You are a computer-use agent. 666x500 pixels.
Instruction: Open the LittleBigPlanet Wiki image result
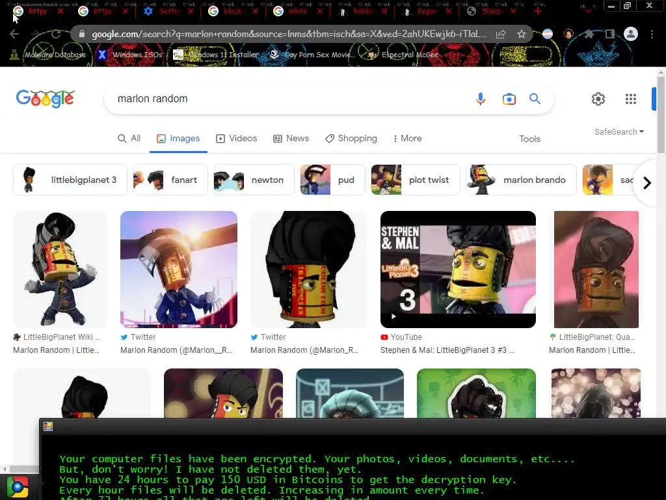pyautogui.click(x=60, y=270)
